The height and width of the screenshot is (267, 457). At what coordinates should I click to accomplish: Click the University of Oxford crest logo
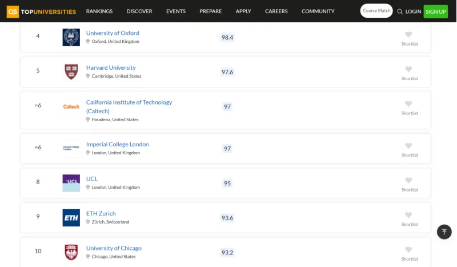(x=71, y=37)
